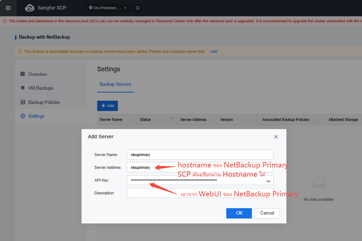
Task: Click the blue Add server button
Action: (x=108, y=106)
